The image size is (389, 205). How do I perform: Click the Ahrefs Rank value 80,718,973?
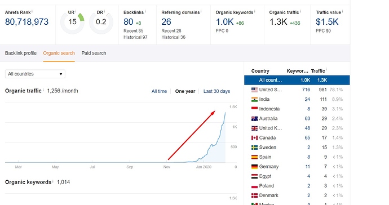pos(27,22)
